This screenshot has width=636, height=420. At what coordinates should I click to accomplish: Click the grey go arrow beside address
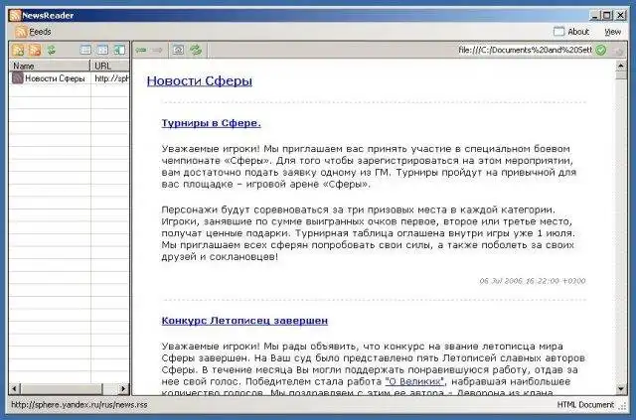point(618,51)
